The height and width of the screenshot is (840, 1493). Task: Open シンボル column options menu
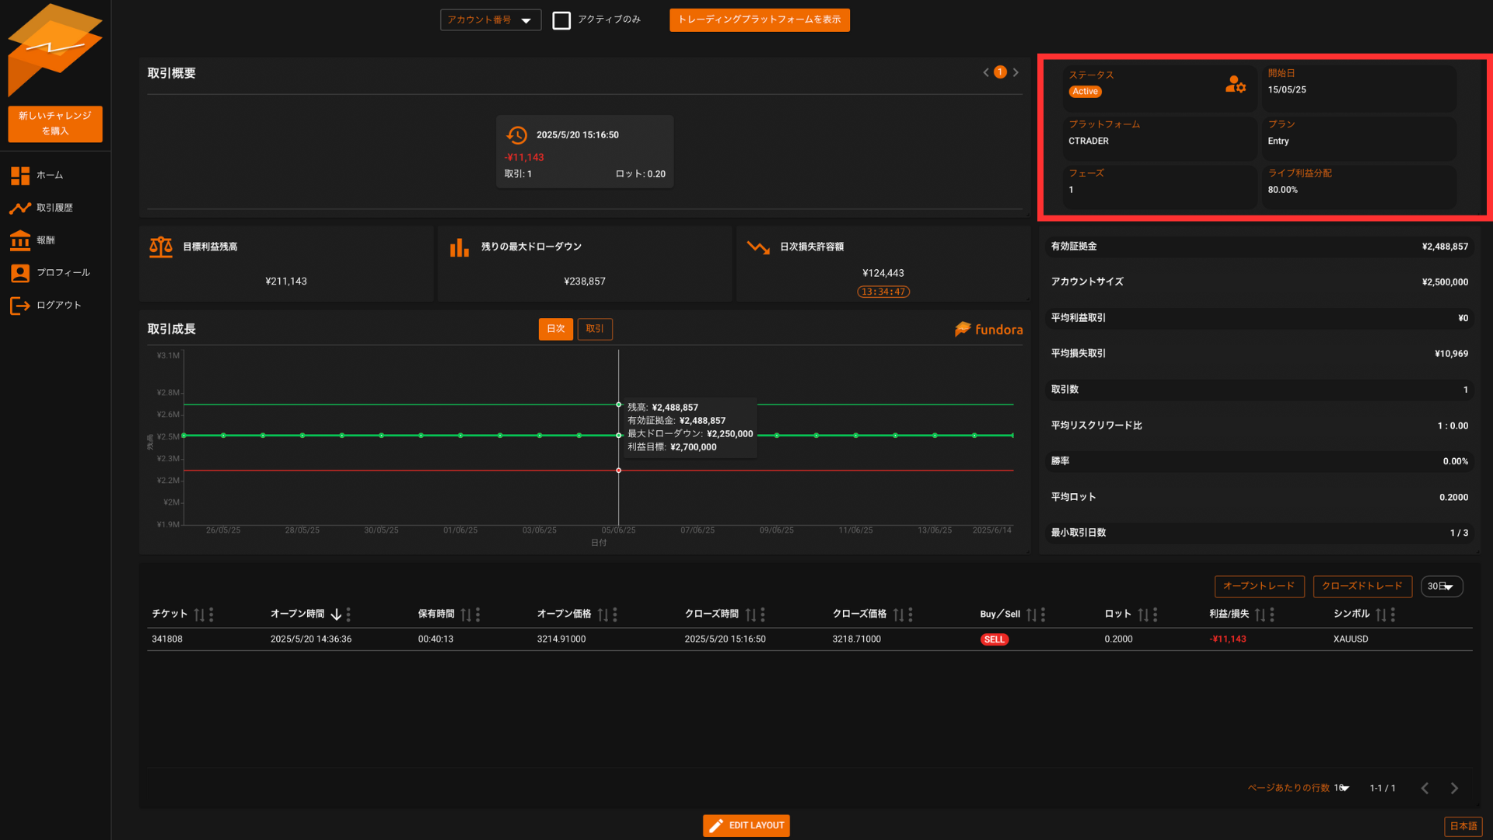(1393, 614)
